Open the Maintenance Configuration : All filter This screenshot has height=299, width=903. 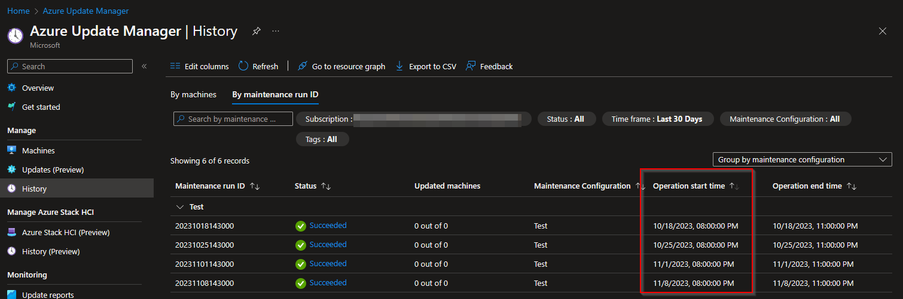[x=785, y=119]
